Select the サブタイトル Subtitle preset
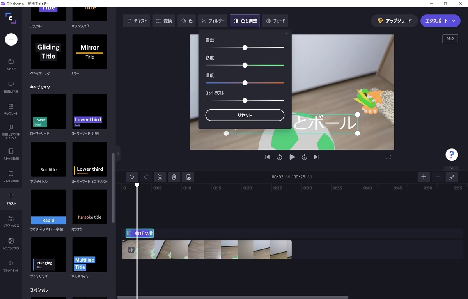This screenshot has width=468, height=299. click(x=48, y=159)
